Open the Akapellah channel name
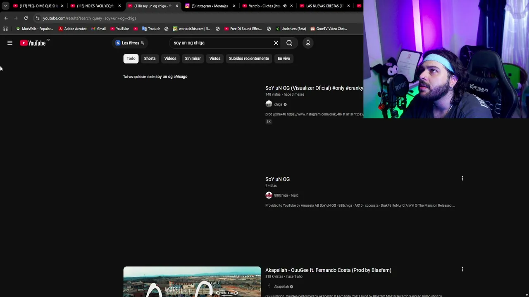The image size is (529, 297). [281, 287]
